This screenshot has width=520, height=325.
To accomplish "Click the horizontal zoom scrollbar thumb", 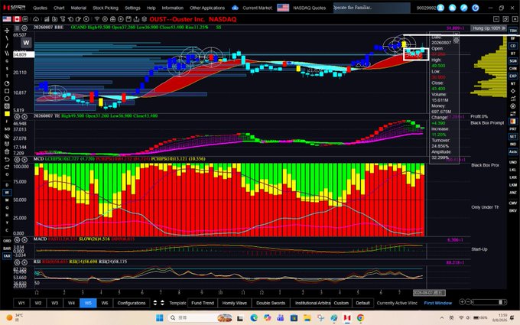I will coord(500,302).
